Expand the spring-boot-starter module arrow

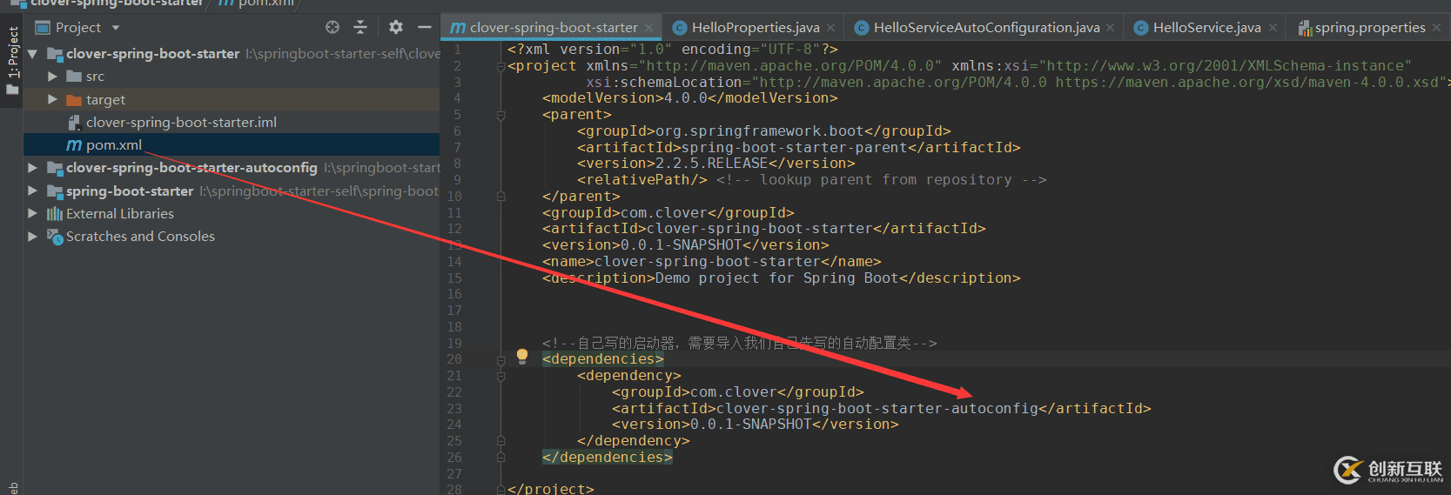tap(32, 191)
